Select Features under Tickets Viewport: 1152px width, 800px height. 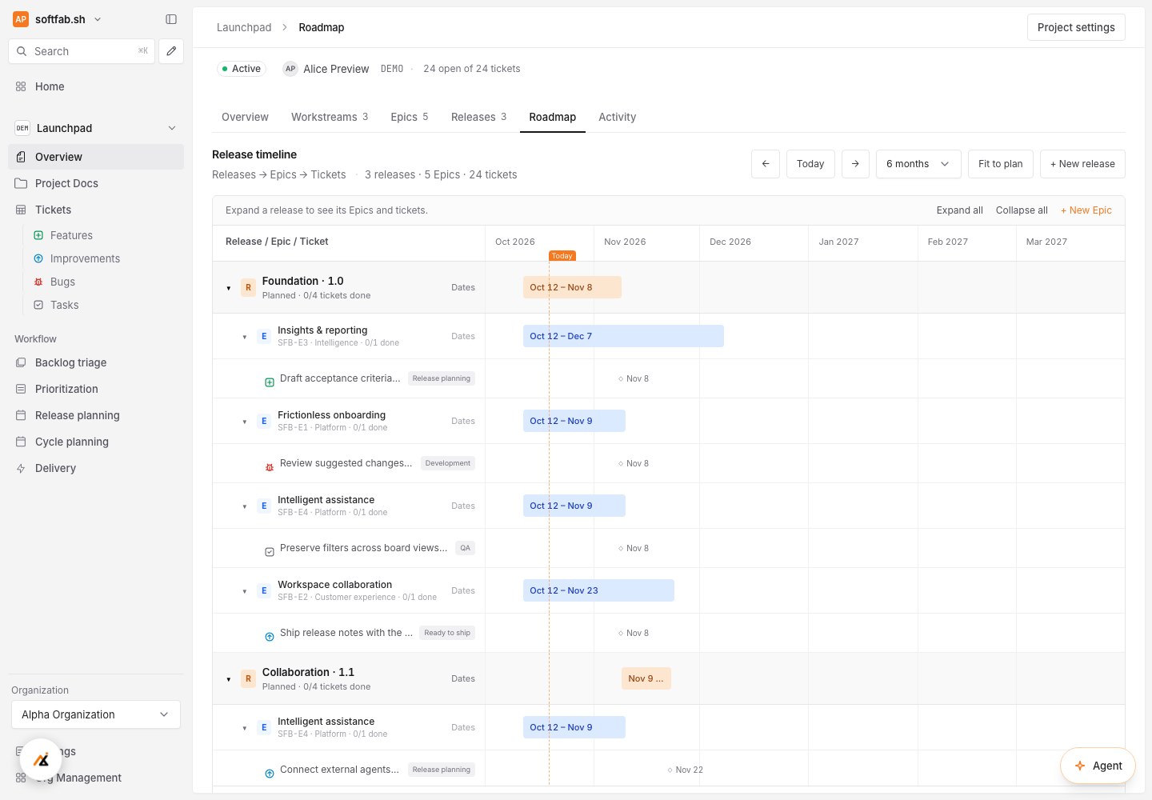pyautogui.click(x=71, y=235)
